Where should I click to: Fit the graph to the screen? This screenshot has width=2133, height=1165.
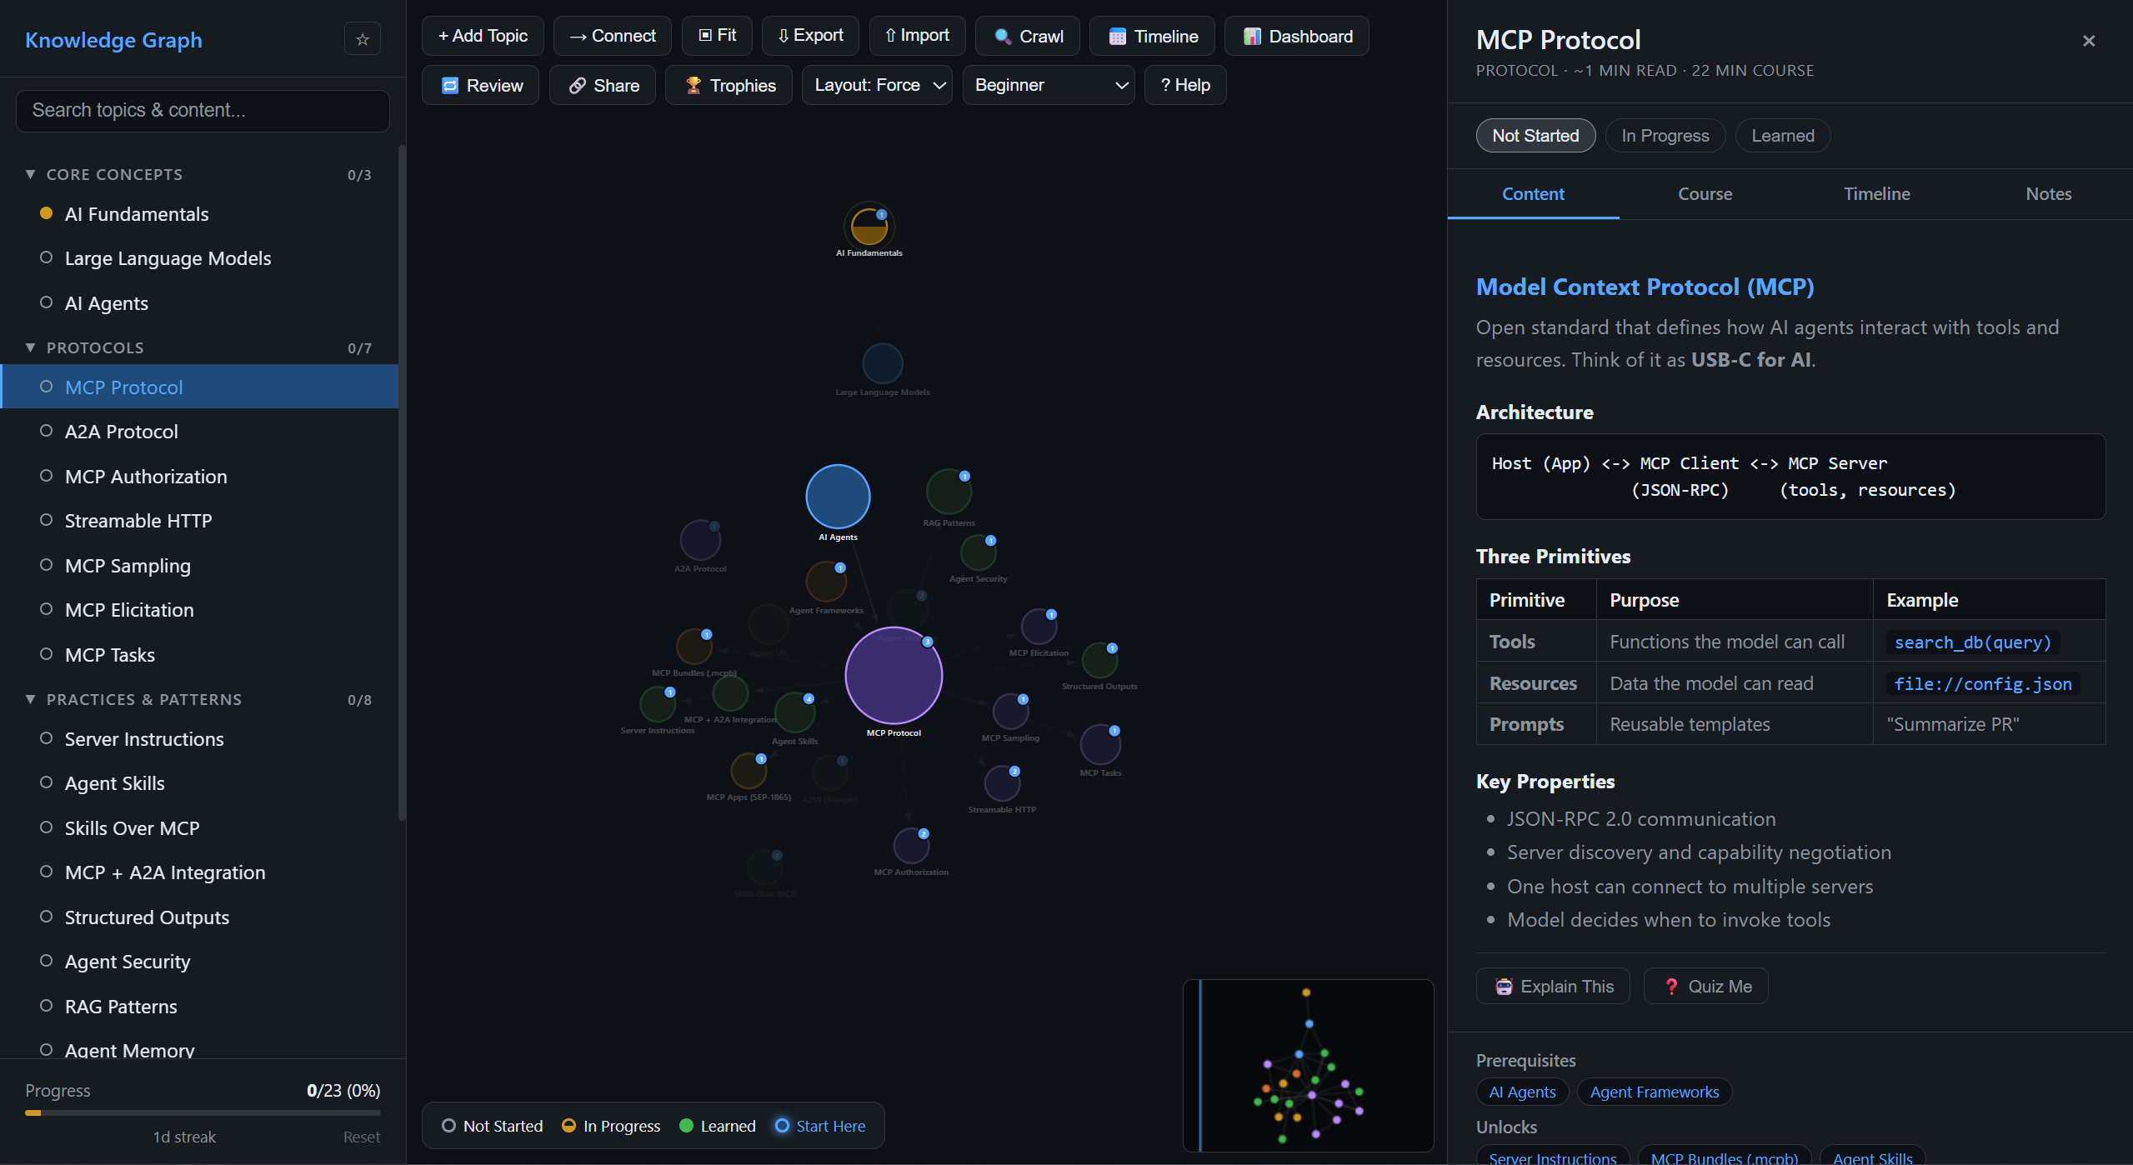pos(717,36)
